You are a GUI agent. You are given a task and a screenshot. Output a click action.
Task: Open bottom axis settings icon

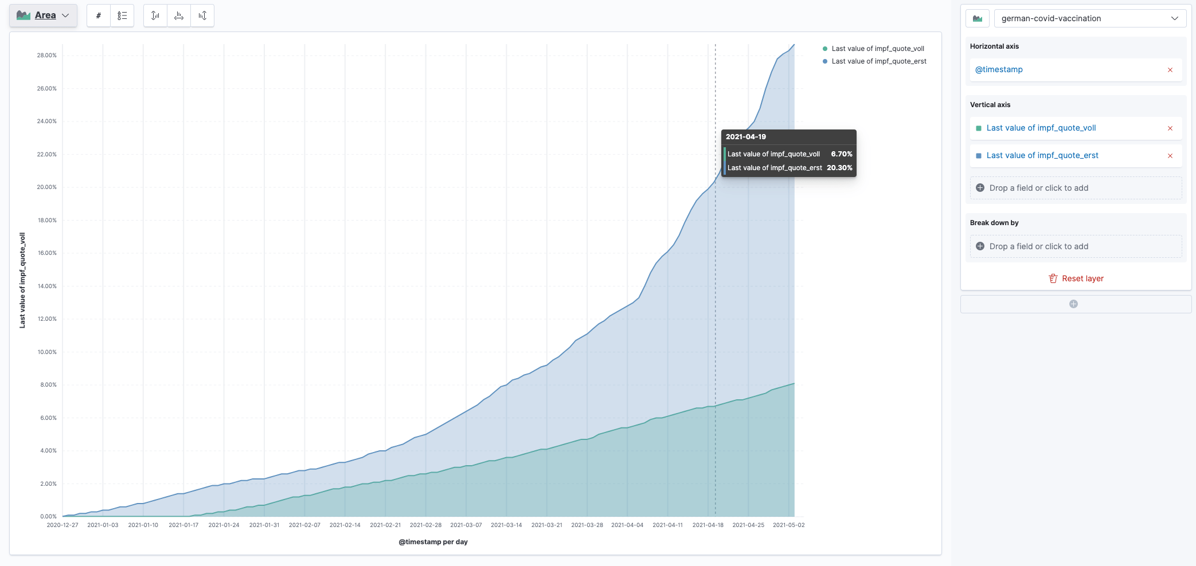pyautogui.click(x=179, y=15)
